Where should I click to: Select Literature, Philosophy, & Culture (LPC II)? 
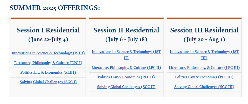(126, 68)
